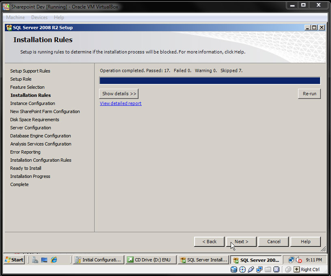Screen dimensions: 331x276
Task: Click VirtualBox network adapter status icon
Action: click(x=259, y=270)
